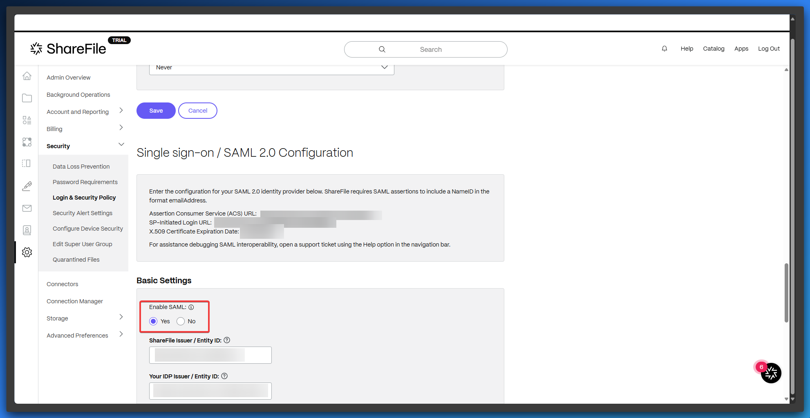Screen dimensions: 810x418
Task: Click the Save button
Action: [156, 111]
